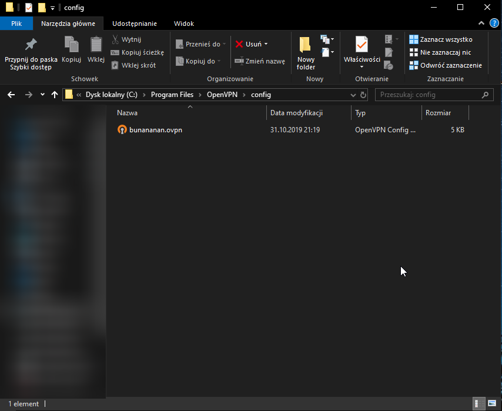502x411 pixels.
Task: Click the Przeszukaj: config search field
Action: 429,95
